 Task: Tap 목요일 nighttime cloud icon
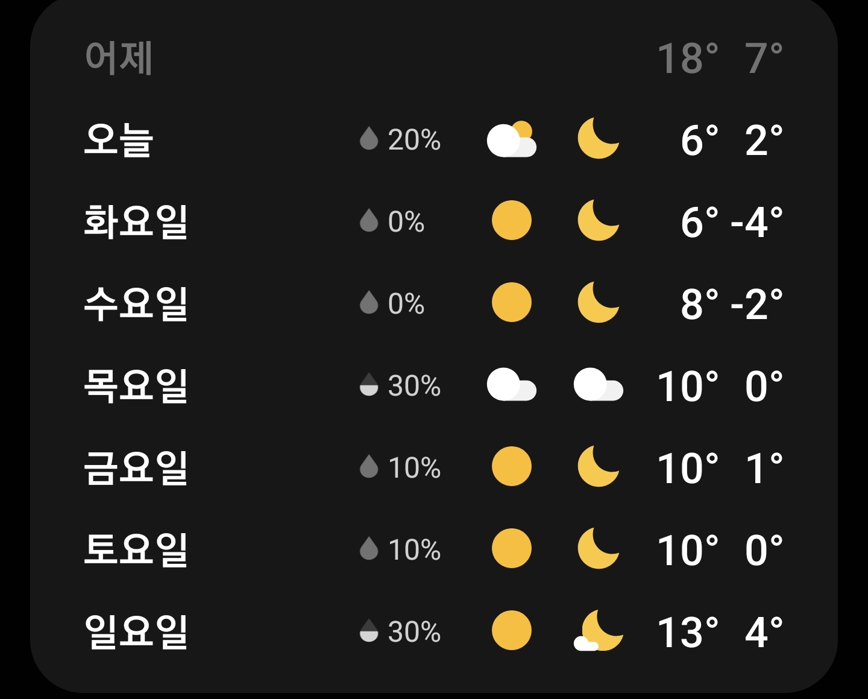pos(598,385)
